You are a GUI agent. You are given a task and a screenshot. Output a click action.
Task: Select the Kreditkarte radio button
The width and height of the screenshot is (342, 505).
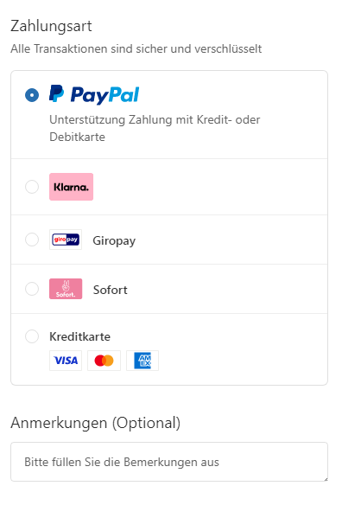coord(32,336)
